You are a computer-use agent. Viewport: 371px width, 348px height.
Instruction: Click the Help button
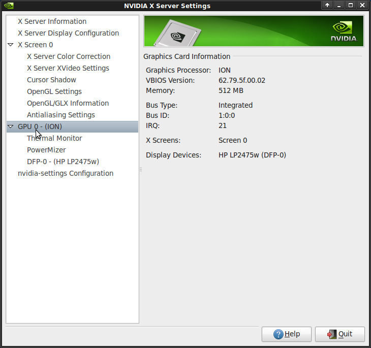click(286, 334)
